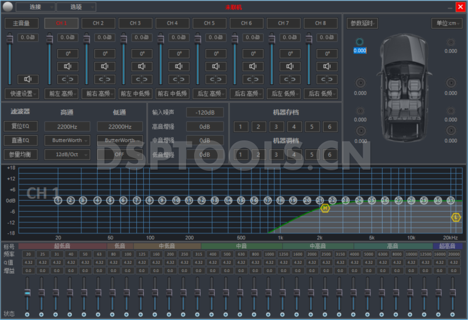This screenshot has height=320, width=468.
Task: Mute CH 4 using its speaker icon
Action: click(179, 66)
